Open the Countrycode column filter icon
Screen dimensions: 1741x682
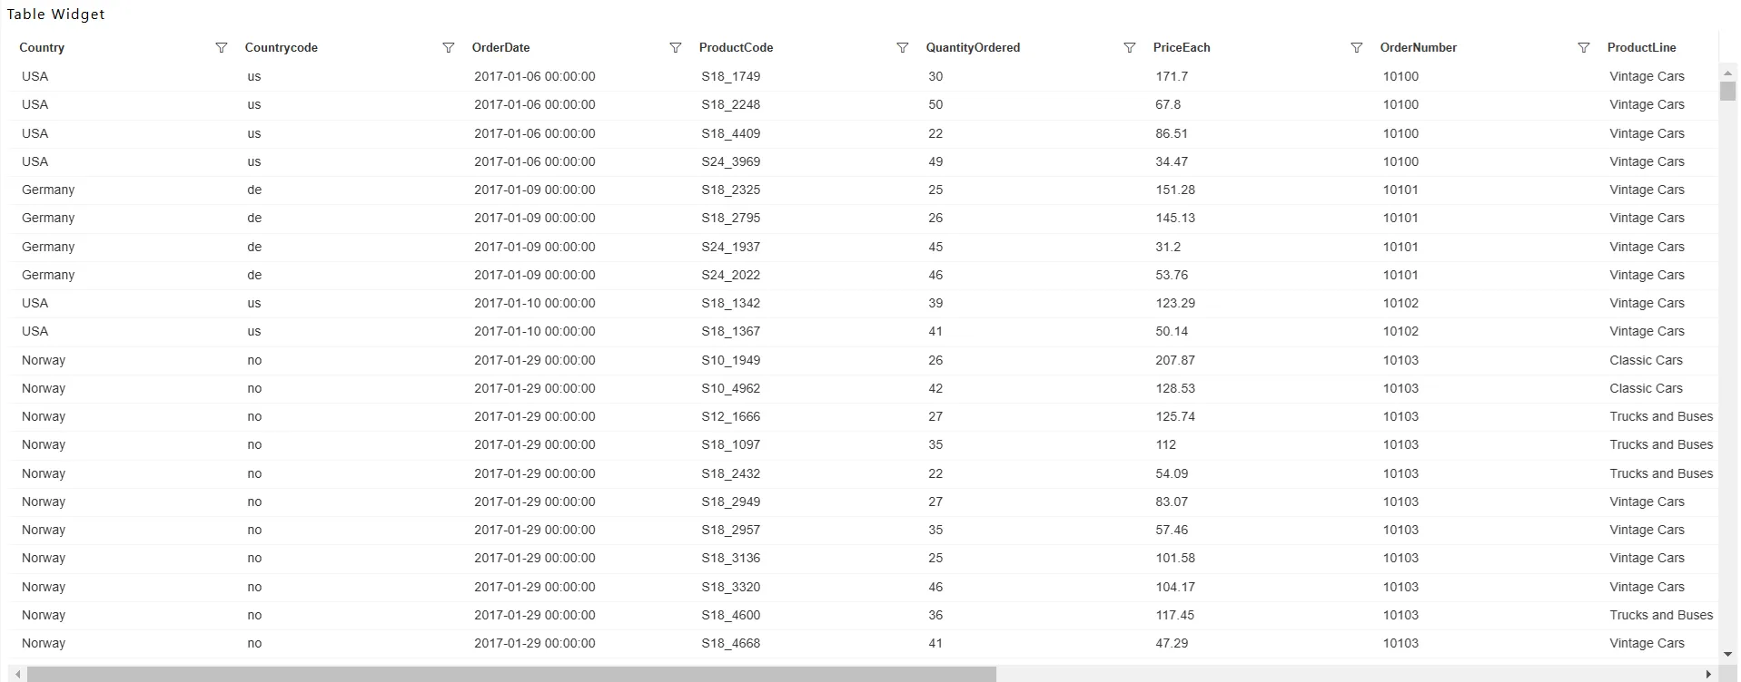point(448,48)
